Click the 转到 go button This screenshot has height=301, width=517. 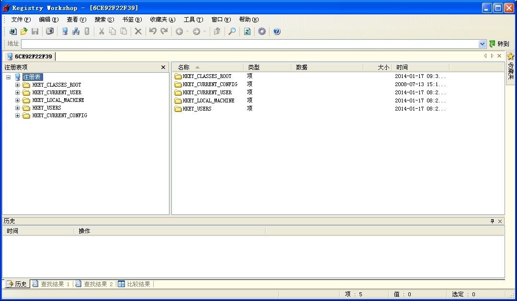point(499,44)
